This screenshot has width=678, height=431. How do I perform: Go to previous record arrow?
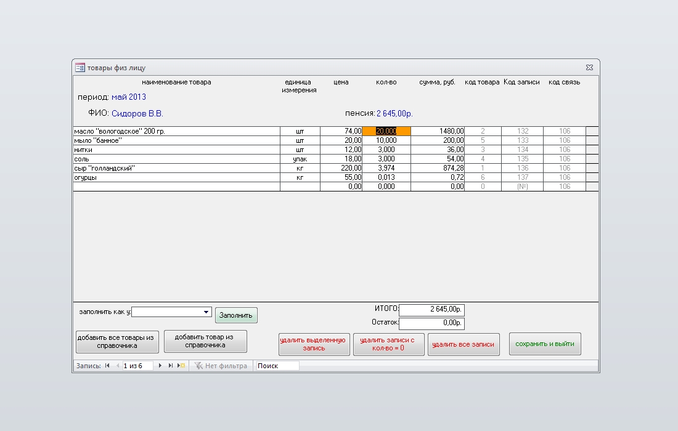(x=117, y=366)
